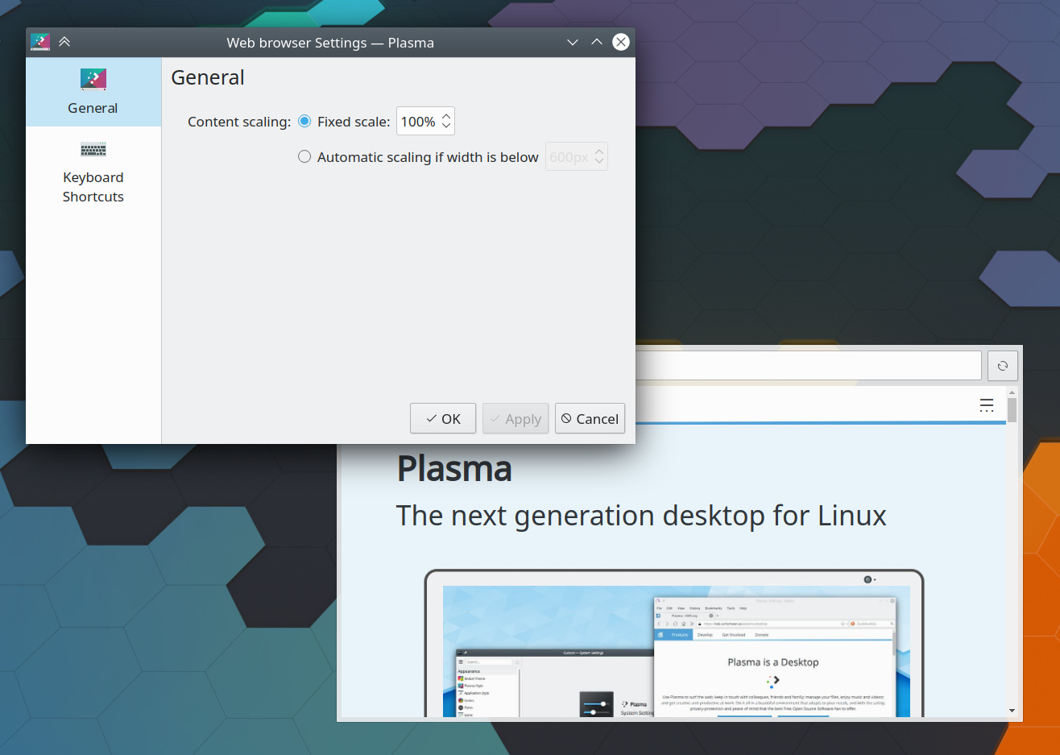
Task: Increase the scale with the up stepper arrow
Action: [445, 116]
